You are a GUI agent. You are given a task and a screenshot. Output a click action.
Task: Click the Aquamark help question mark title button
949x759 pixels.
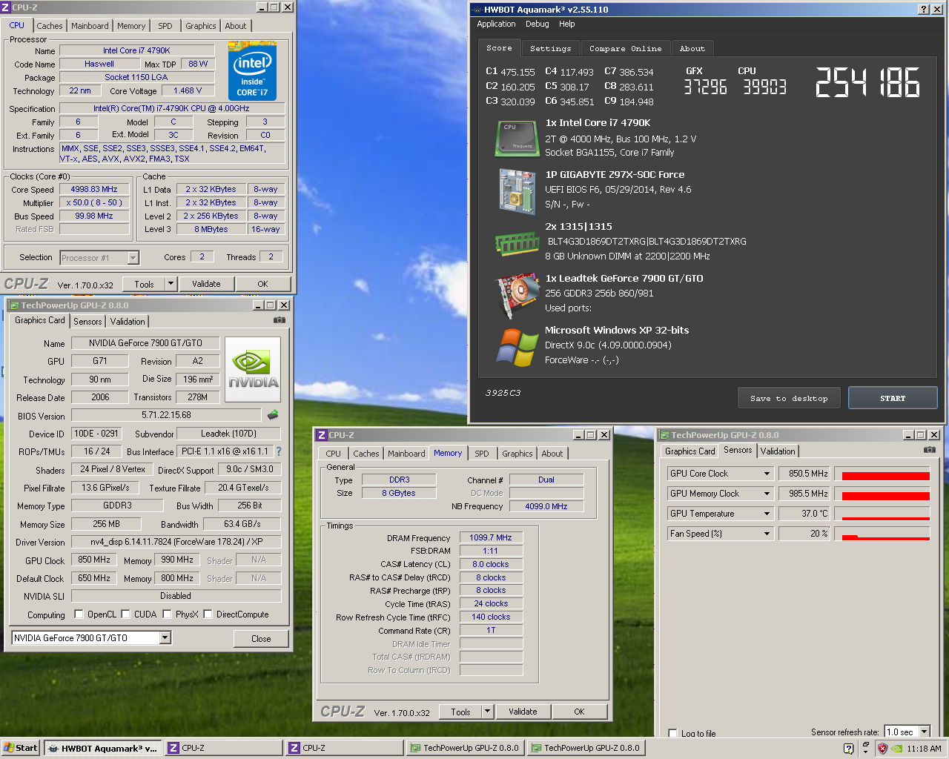tap(923, 10)
